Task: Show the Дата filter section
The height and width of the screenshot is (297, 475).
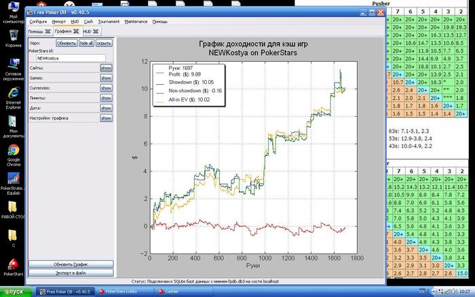Action: (106, 108)
